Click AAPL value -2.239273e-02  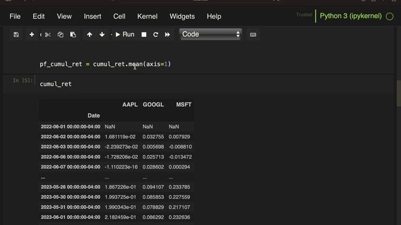pyautogui.click(x=121, y=147)
